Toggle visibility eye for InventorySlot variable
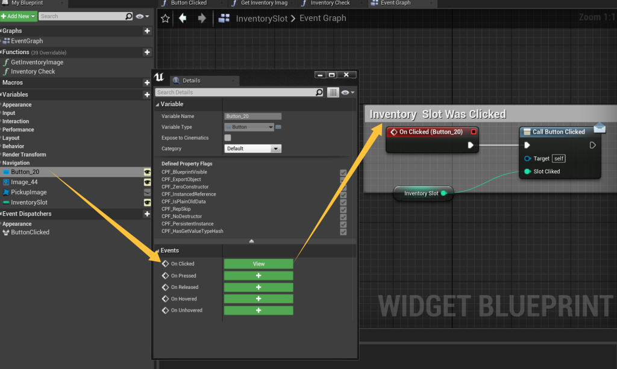This screenshot has height=369, width=617. 147,202
